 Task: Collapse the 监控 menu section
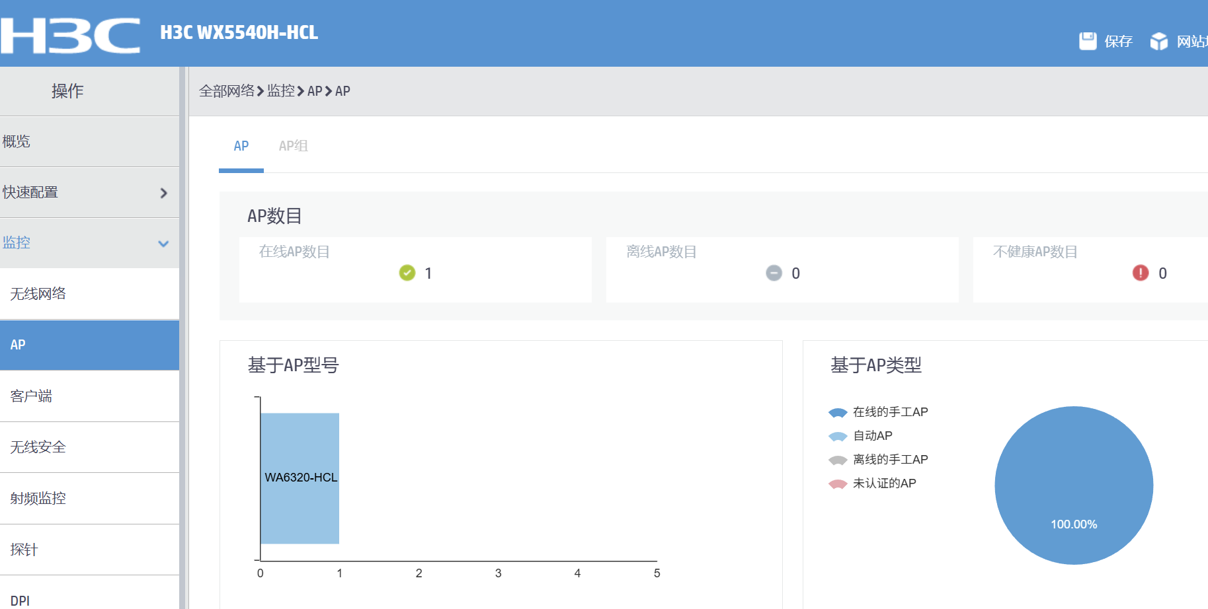point(163,243)
